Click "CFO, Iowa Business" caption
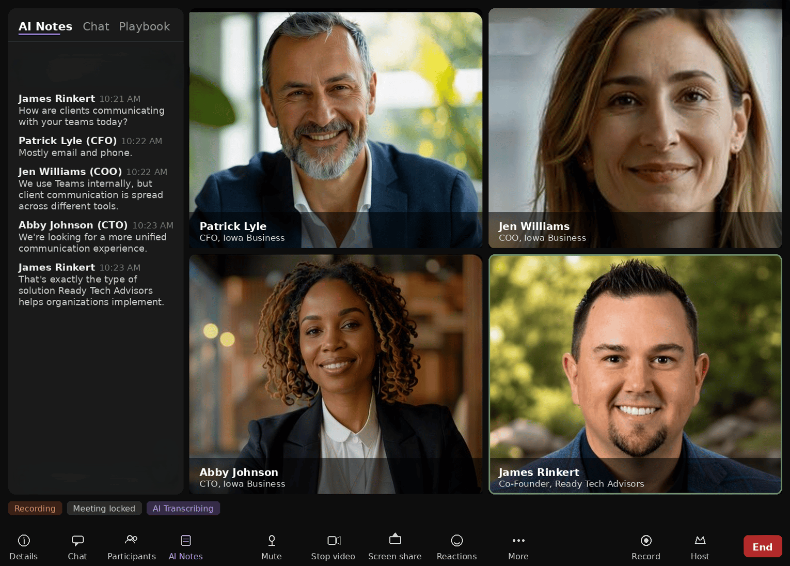Viewport: 790px width, 566px height. pos(242,238)
